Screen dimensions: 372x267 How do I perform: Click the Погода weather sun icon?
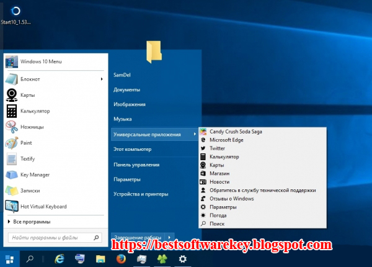click(203, 215)
